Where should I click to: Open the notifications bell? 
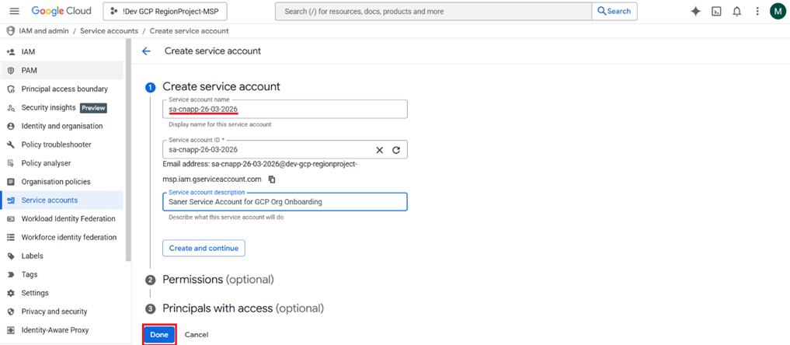[x=736, y=11]
